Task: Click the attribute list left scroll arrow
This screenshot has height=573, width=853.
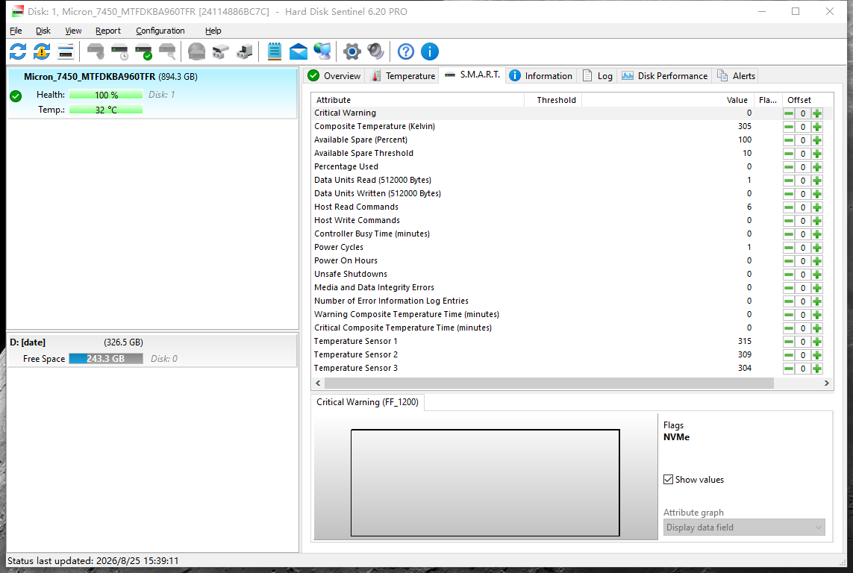Action: pos(318,383)
